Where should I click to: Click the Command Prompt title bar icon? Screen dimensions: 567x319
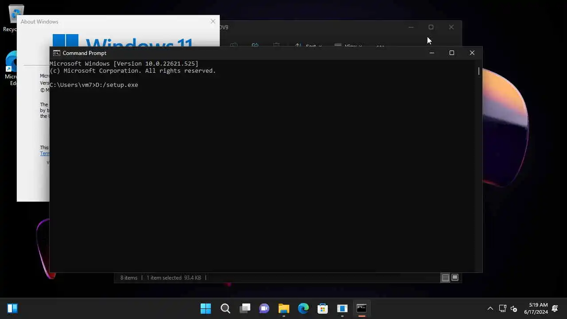click(x=57, y=53)
